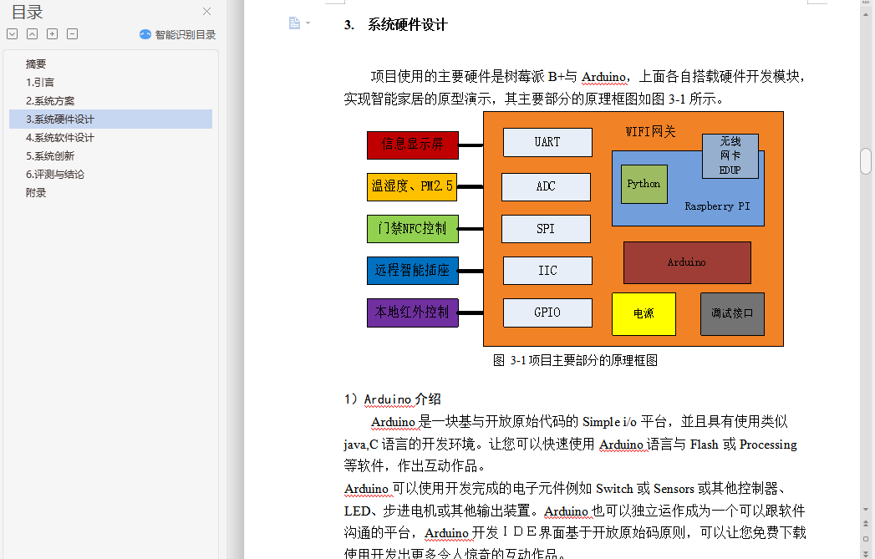This screenshot has height=559, width=875.
Task: Click the text java,C in the paragraph
Action: click(x=360, y=445)
